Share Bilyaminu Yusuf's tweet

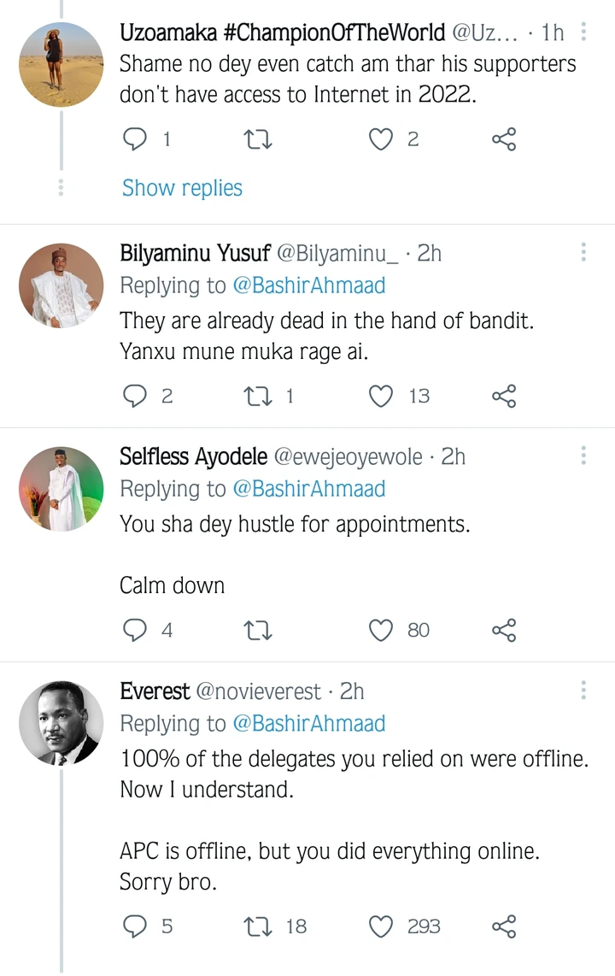504,396
